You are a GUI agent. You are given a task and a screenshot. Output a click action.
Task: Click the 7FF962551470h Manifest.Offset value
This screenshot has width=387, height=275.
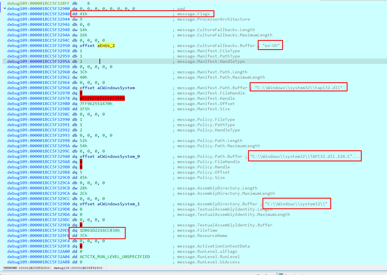[96, 104]
